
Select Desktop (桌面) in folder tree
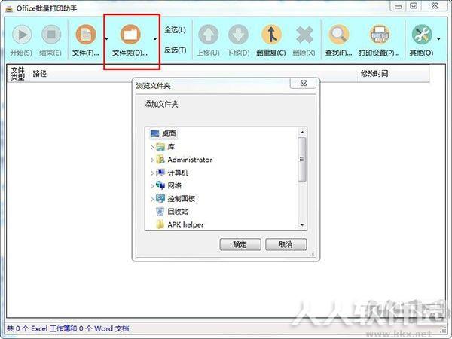163,133
